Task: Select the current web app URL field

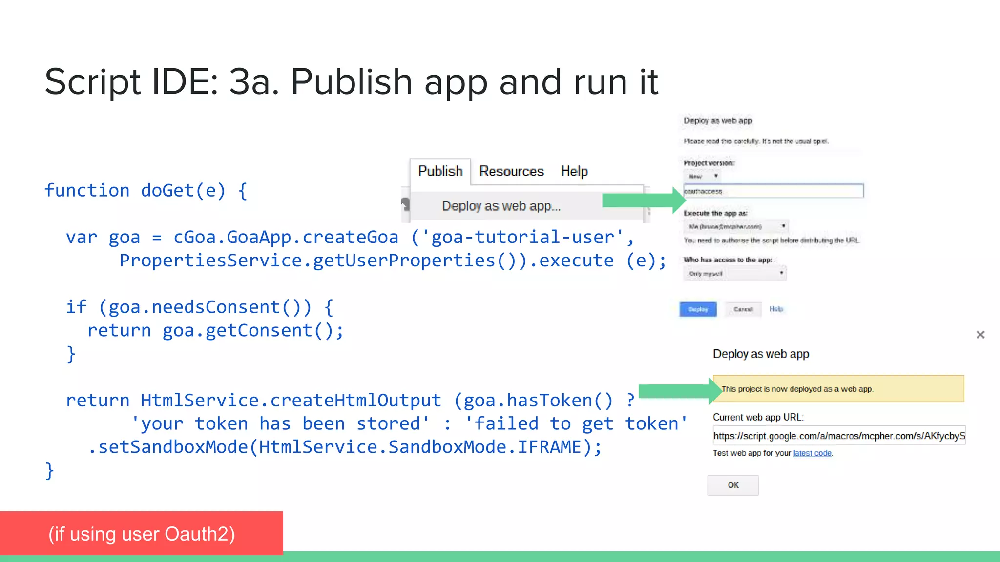Action: coord(839,436)
